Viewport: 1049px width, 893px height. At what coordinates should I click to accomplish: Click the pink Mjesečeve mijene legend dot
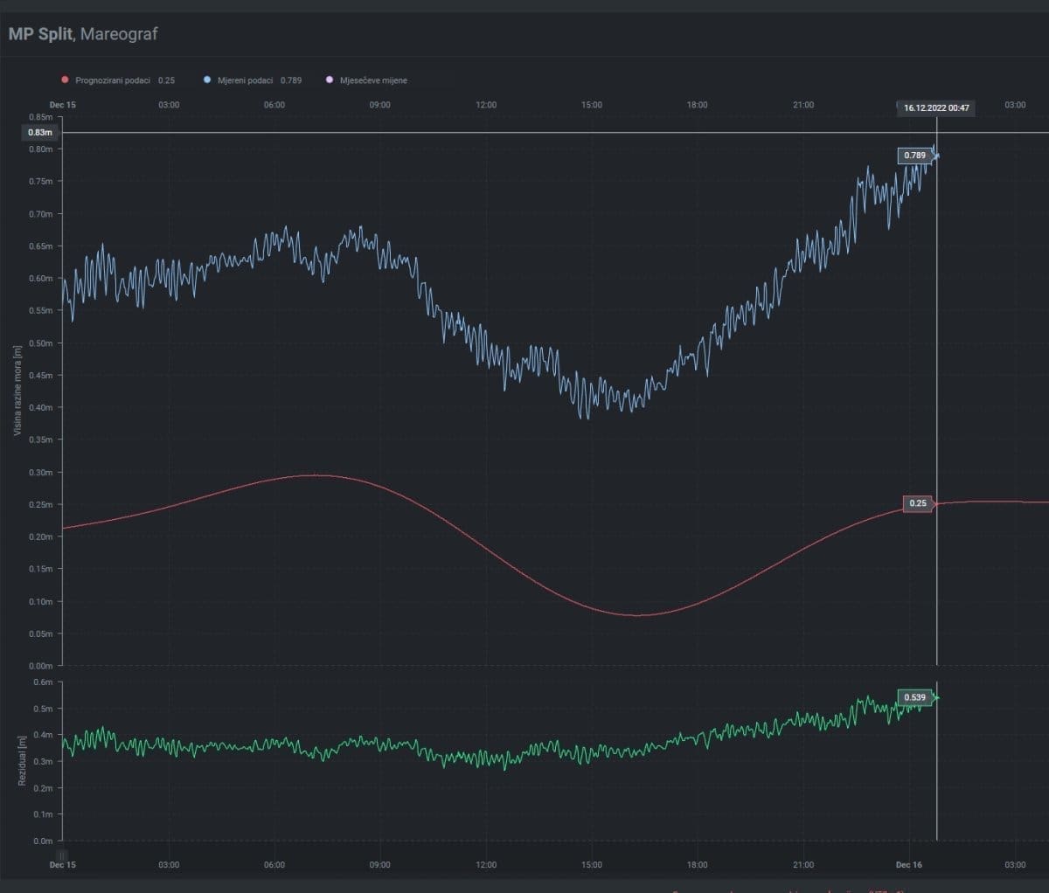[x=330, y=80]
